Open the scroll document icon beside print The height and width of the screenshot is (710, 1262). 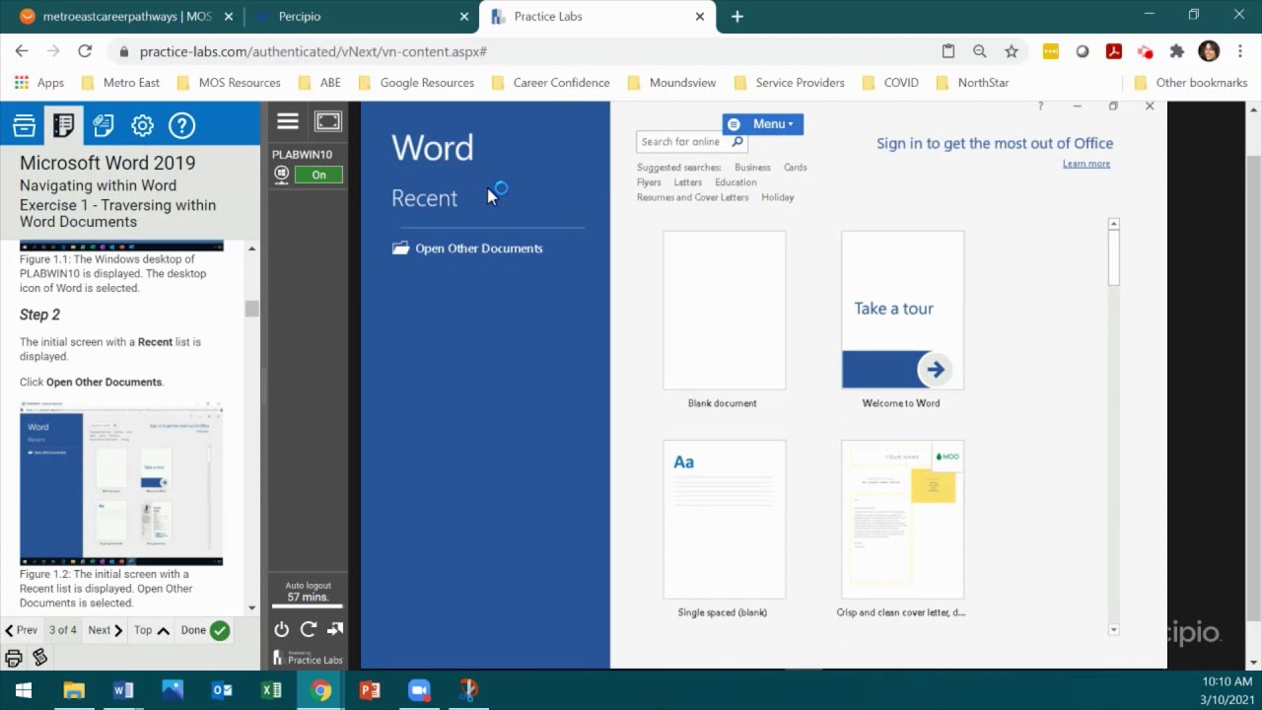coord(40,657)
